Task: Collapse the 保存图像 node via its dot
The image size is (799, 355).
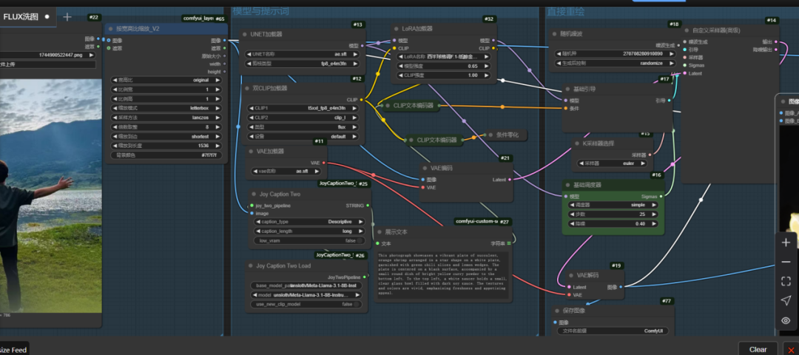Action: tap(558, 311)
